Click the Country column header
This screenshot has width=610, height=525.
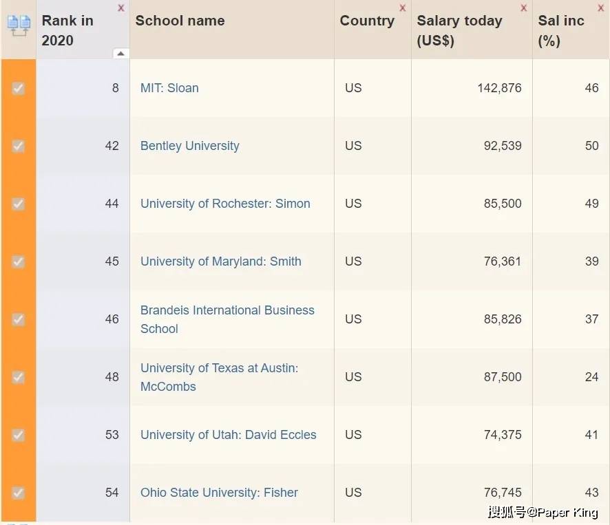point(367,21)
